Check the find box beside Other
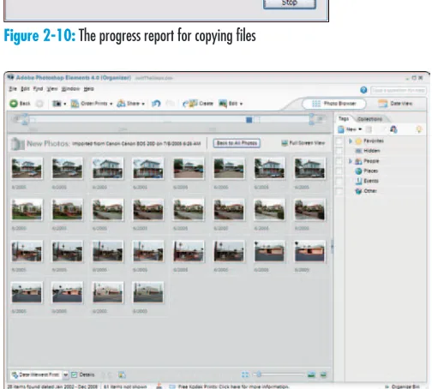This screenshot has width=432, height=389. pos(339,191)
